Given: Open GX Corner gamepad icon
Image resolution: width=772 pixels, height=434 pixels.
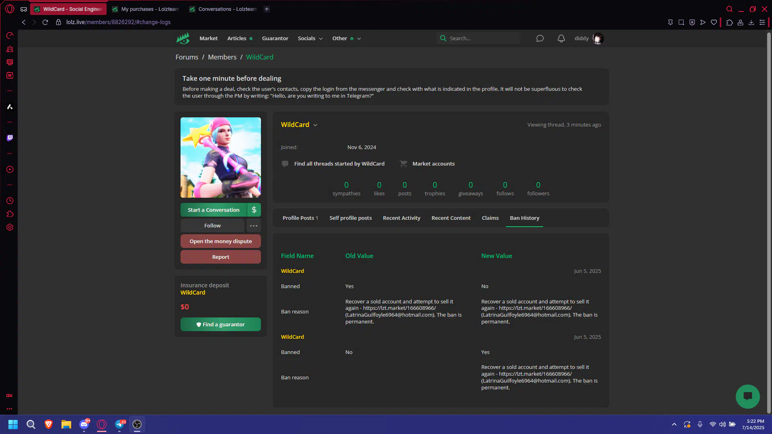Looking at the screenshot, I should [24, 9].
